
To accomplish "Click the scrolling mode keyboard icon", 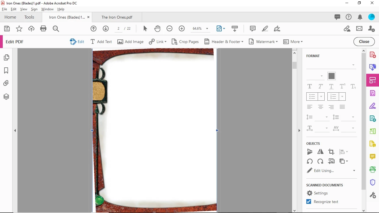I will point(235,29).
